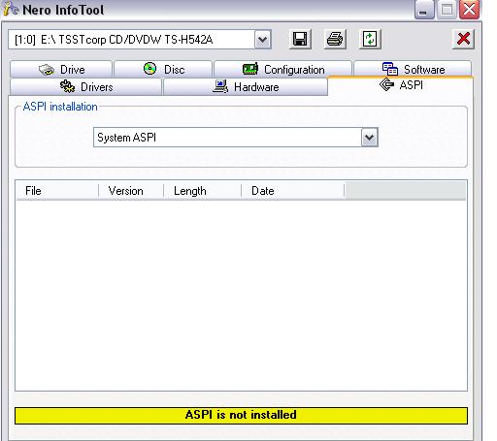This screenshot has height=441, width=497.
Task: Click the Refresh icon in toolbar
Action: click(x=370, y=39)
